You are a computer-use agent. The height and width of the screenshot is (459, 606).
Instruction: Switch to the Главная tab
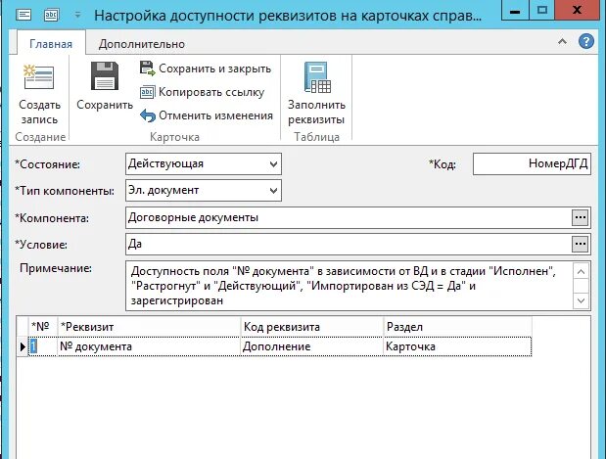51,44
